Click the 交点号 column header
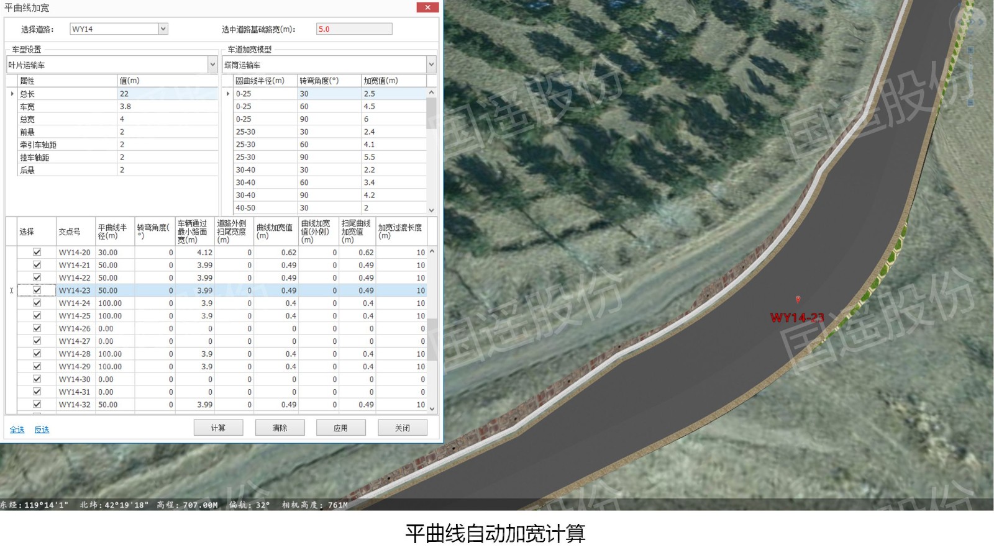The width and height of the screenshot is (994, 553). point(75,232)
